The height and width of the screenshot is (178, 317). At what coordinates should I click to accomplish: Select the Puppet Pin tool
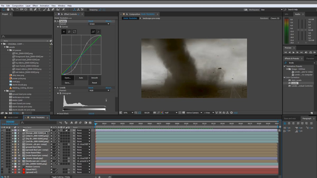click(63, 9)
